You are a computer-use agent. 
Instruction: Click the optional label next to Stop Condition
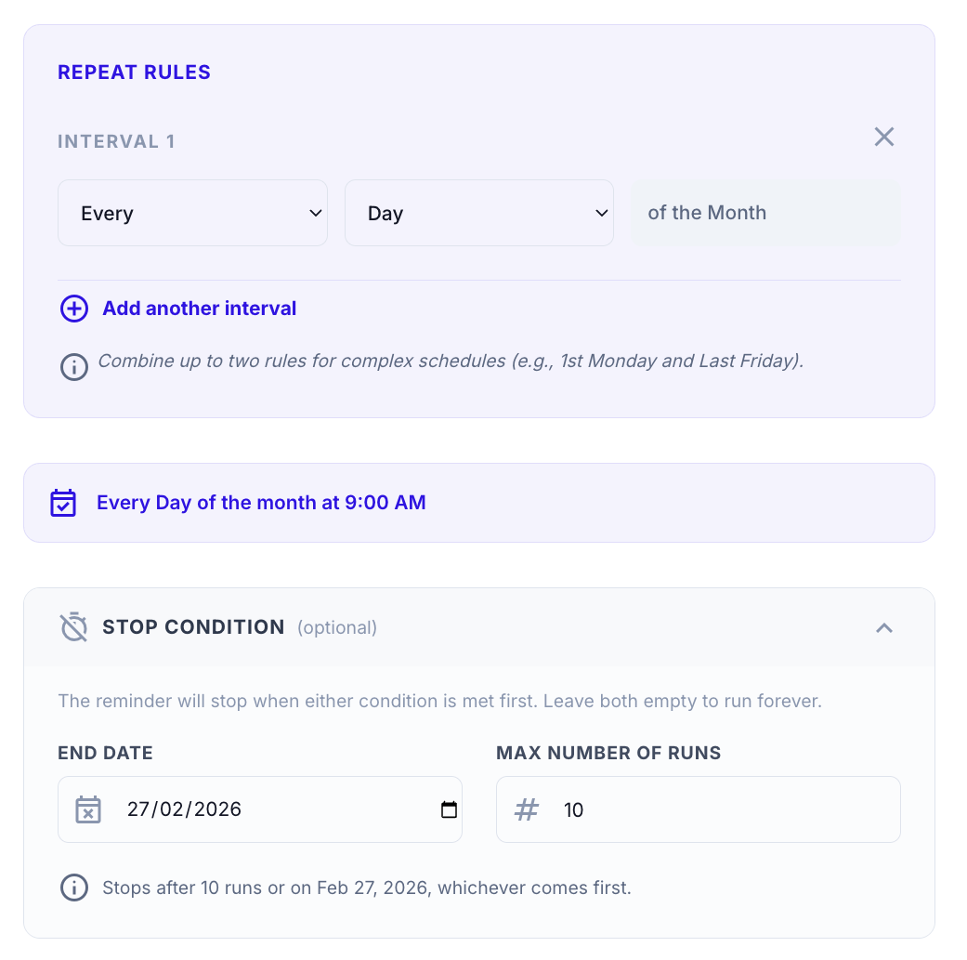click(337, 628)
